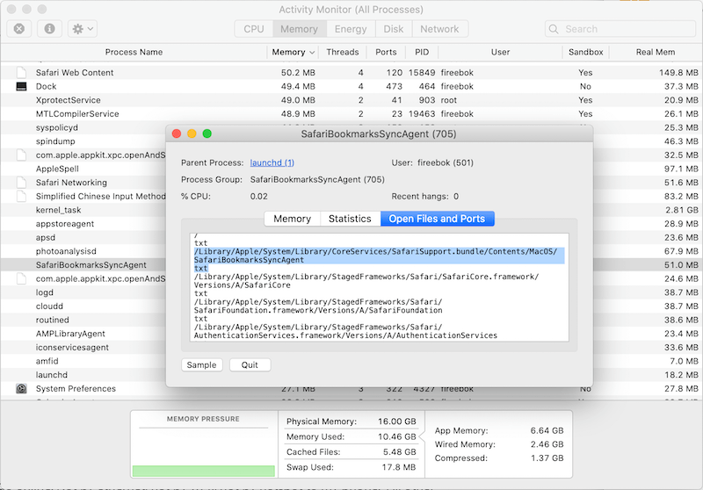Select the appstoreagent process

(65, 224)
